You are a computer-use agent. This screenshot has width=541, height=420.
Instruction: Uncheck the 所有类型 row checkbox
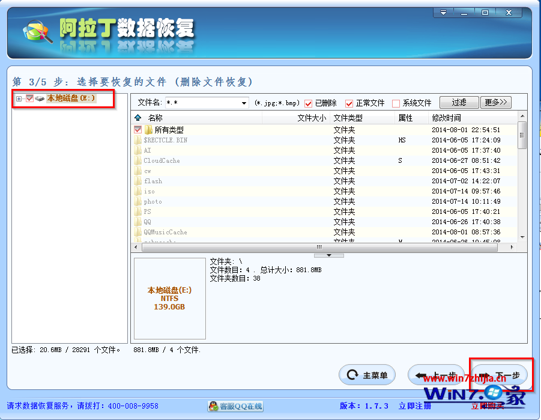click(x=138, y=130)
